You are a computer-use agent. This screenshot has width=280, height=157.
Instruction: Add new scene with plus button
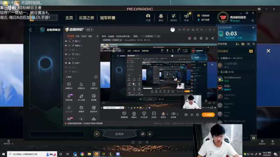(97, 36)
